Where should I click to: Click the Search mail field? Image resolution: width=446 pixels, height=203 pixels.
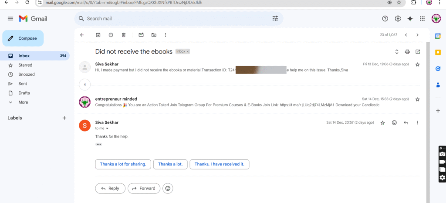(174, 19)
